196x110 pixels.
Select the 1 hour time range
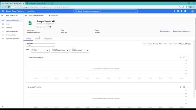tap(144, 44)
